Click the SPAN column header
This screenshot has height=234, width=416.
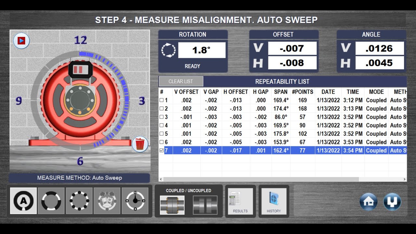point(281,92)
